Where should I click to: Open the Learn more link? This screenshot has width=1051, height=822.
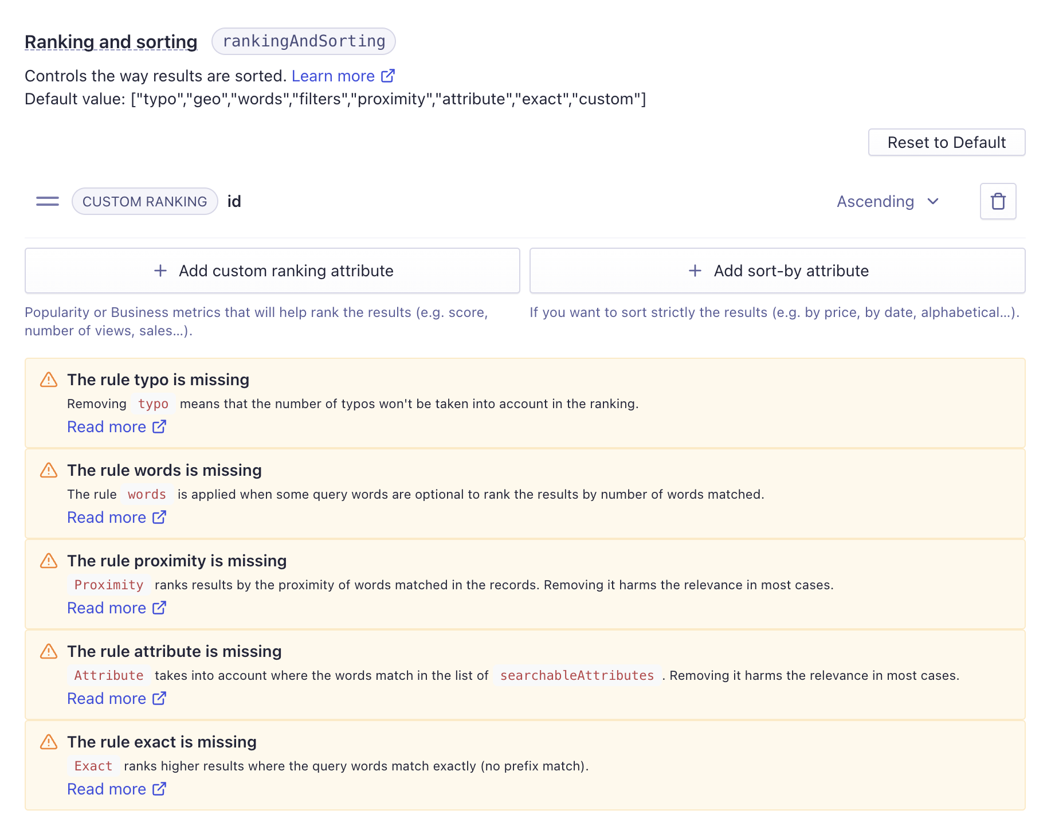pos(343,76)
